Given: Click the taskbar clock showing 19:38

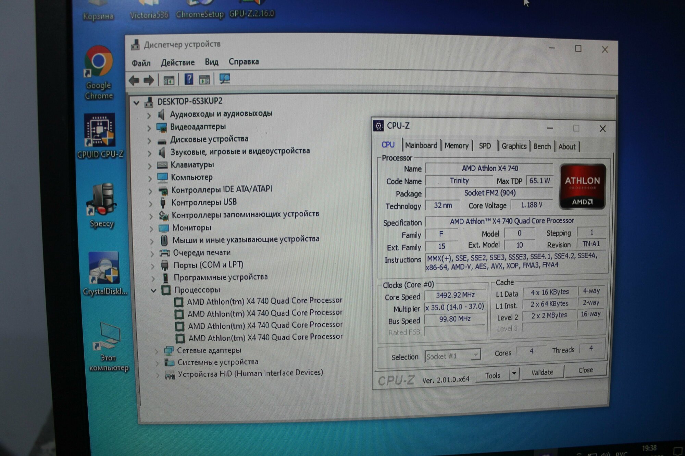Looking at the screenshot, I should 649,448.
